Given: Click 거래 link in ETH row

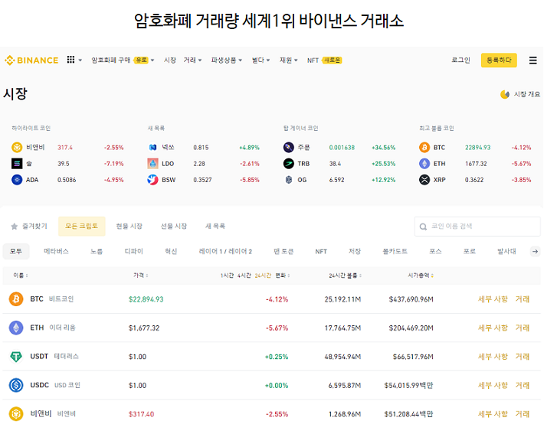Looking at the screenshot, I should click(x=522, y=328).
